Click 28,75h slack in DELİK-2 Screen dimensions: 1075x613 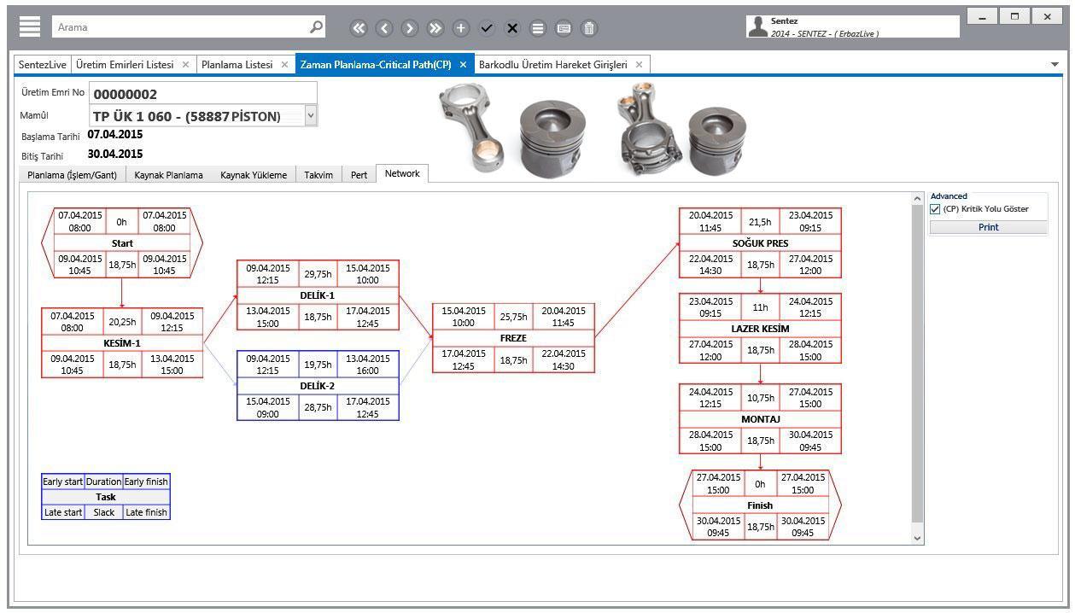click(318, 407)
